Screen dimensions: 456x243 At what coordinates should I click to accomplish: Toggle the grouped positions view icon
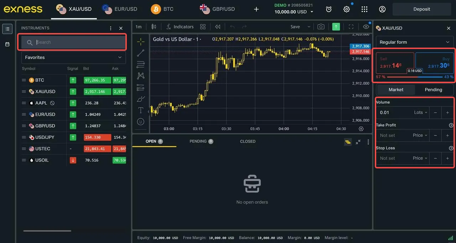click(x=348, y=142)
